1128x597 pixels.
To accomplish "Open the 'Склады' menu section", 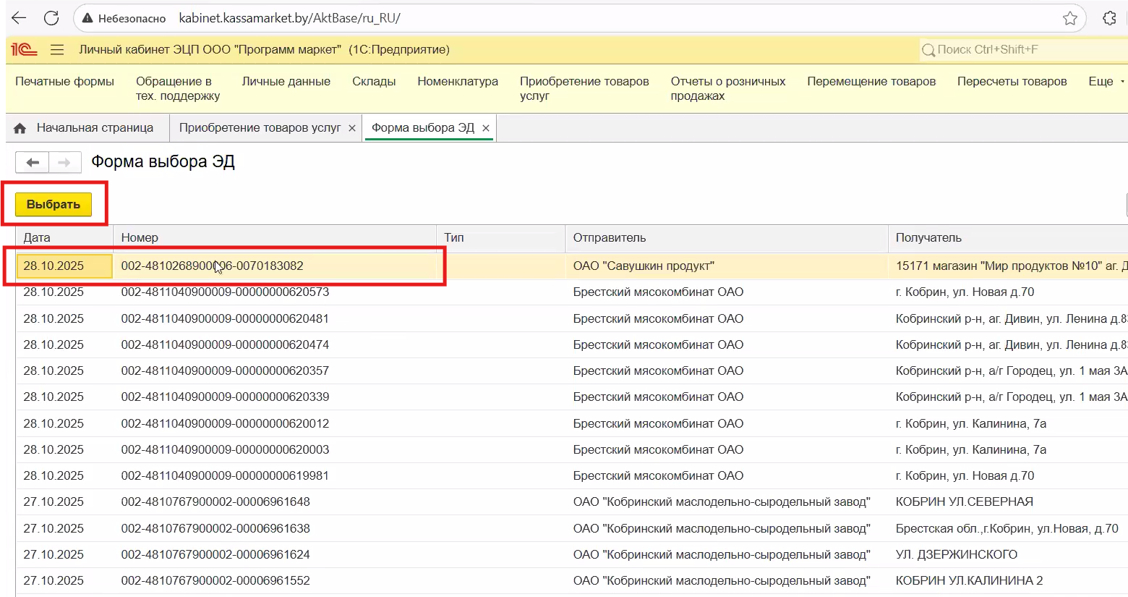I will [x=374, y=82].
